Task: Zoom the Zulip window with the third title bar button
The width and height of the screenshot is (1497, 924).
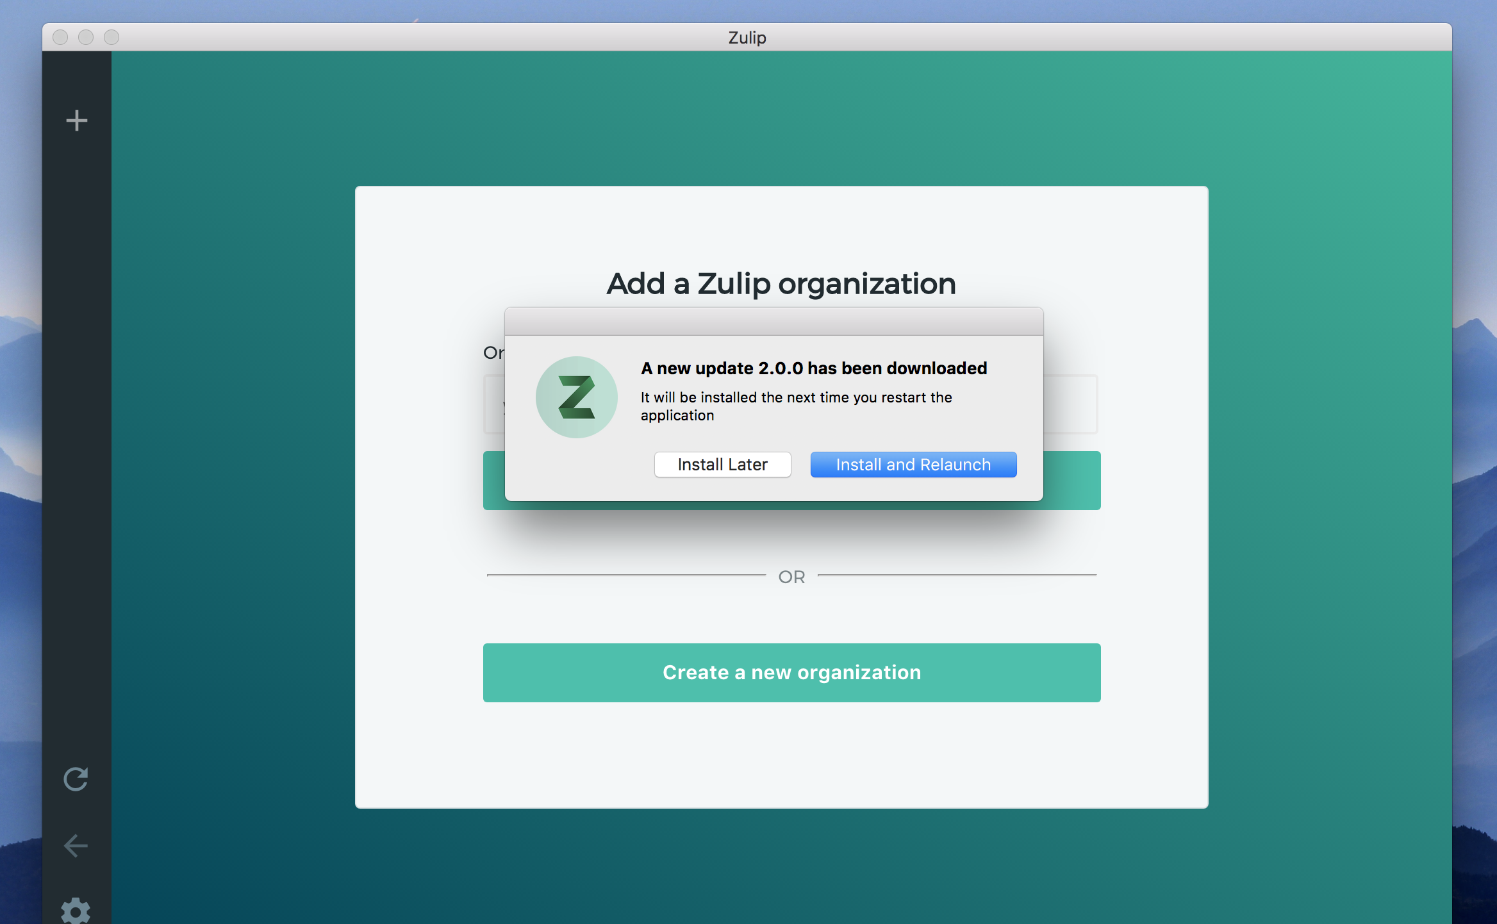Action: pos(112,37)
